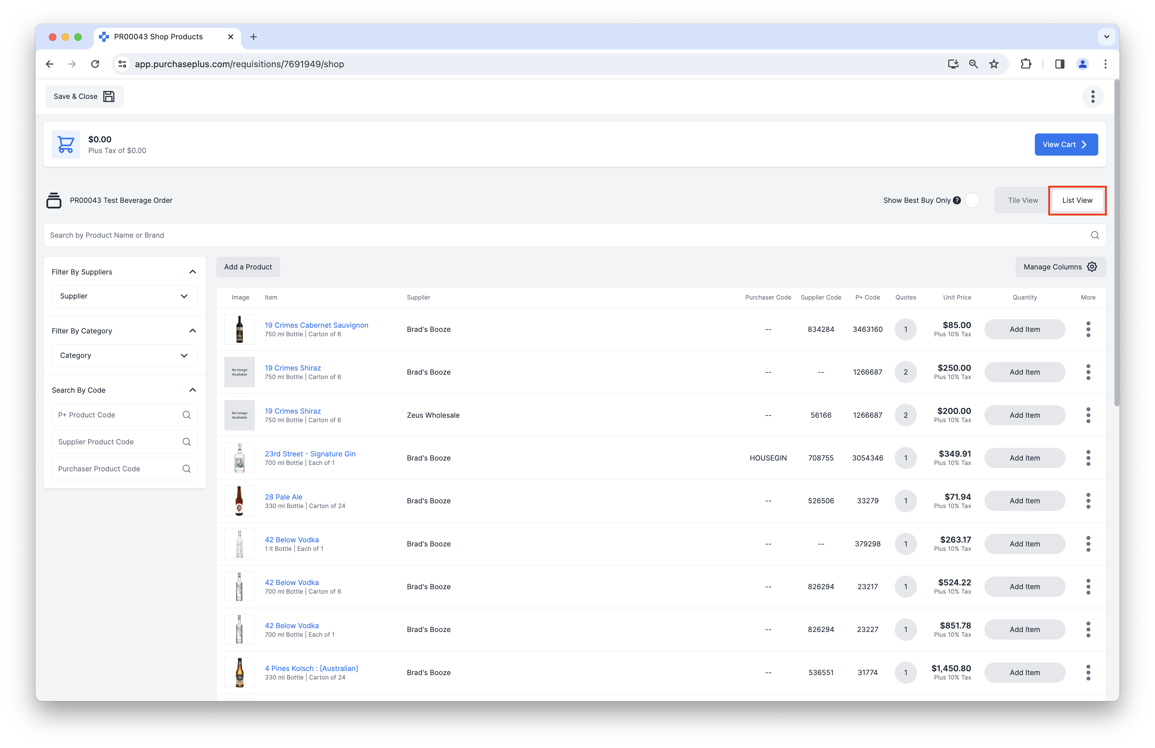Image resolution: width=1155 pixels, height=748 pixels.
Task: Open three-dot menu beside Save & Close bar
Action: coord(1092,97)
